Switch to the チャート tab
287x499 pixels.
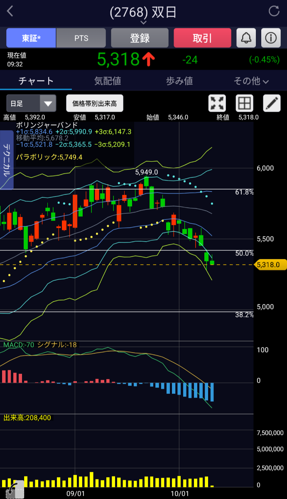pos(36,81)
